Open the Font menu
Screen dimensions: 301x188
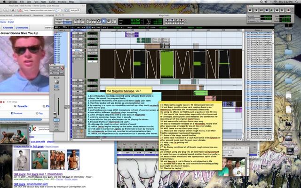[36, 2]
